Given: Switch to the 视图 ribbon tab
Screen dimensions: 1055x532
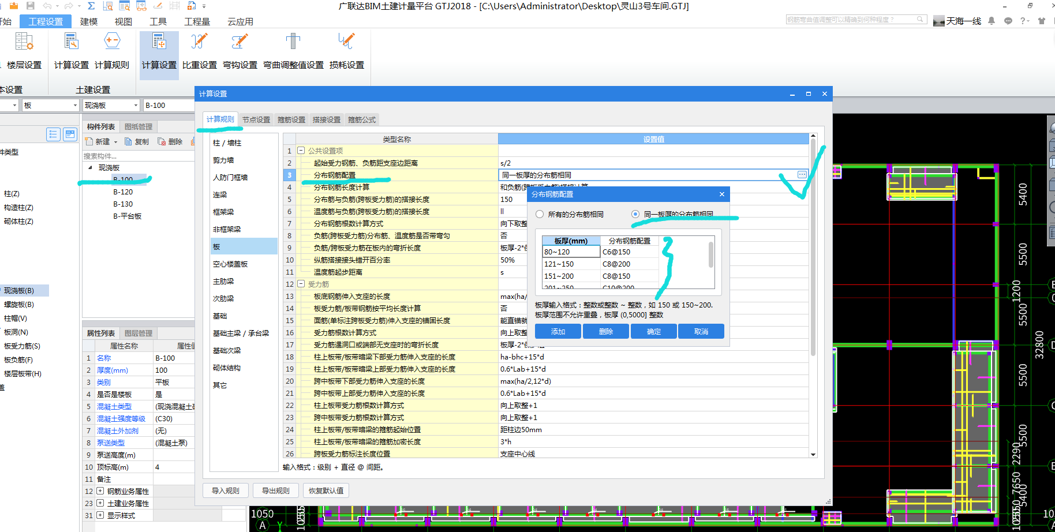Looking at the screenshot, I should point(124,21).
